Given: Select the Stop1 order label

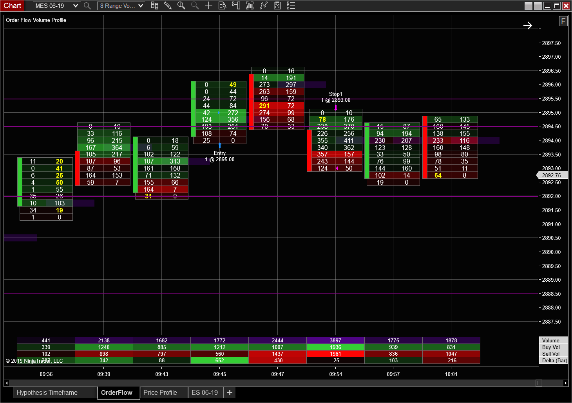Looking at the screenshot, I should coord(335,94).
